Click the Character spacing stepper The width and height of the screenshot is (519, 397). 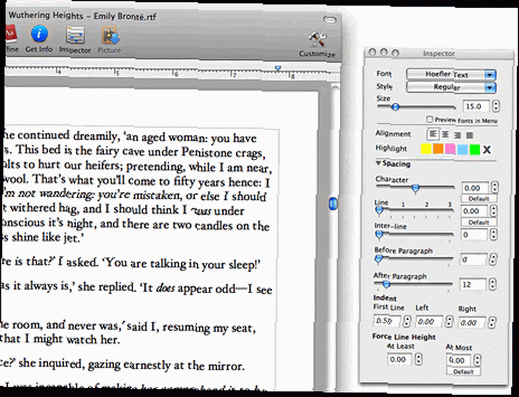[495, 187]
